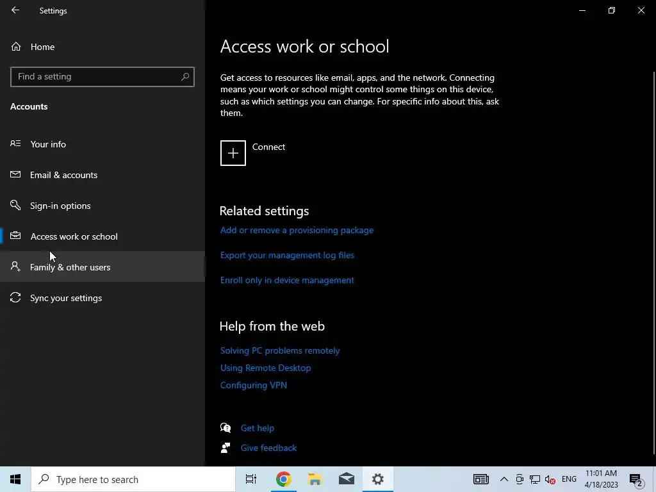This screenshot has width=656, height=492.
Task: Click the Settings gear taskbar icon
Action: click(378, 479)
